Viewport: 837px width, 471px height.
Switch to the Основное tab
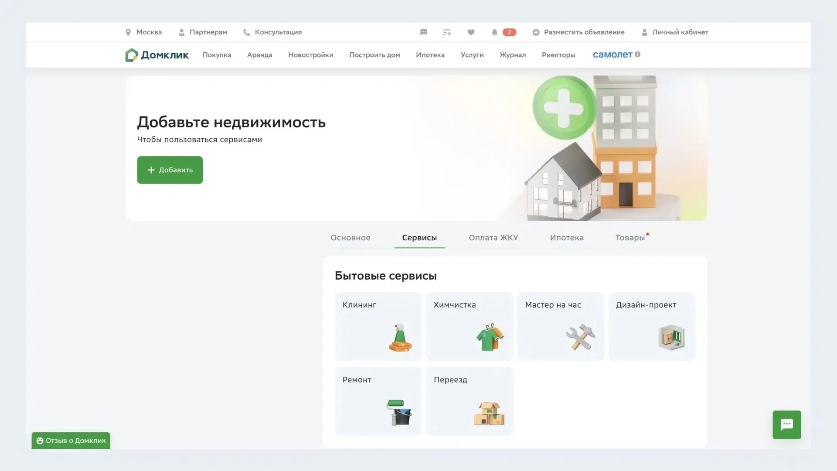point(350,238)
